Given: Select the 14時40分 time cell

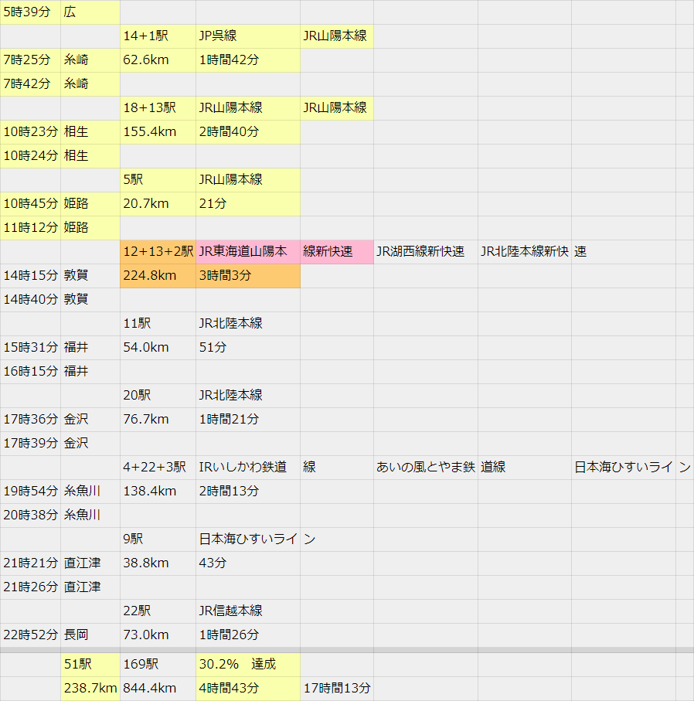Looking at the screenshot, I should click(x=30, y=300).
